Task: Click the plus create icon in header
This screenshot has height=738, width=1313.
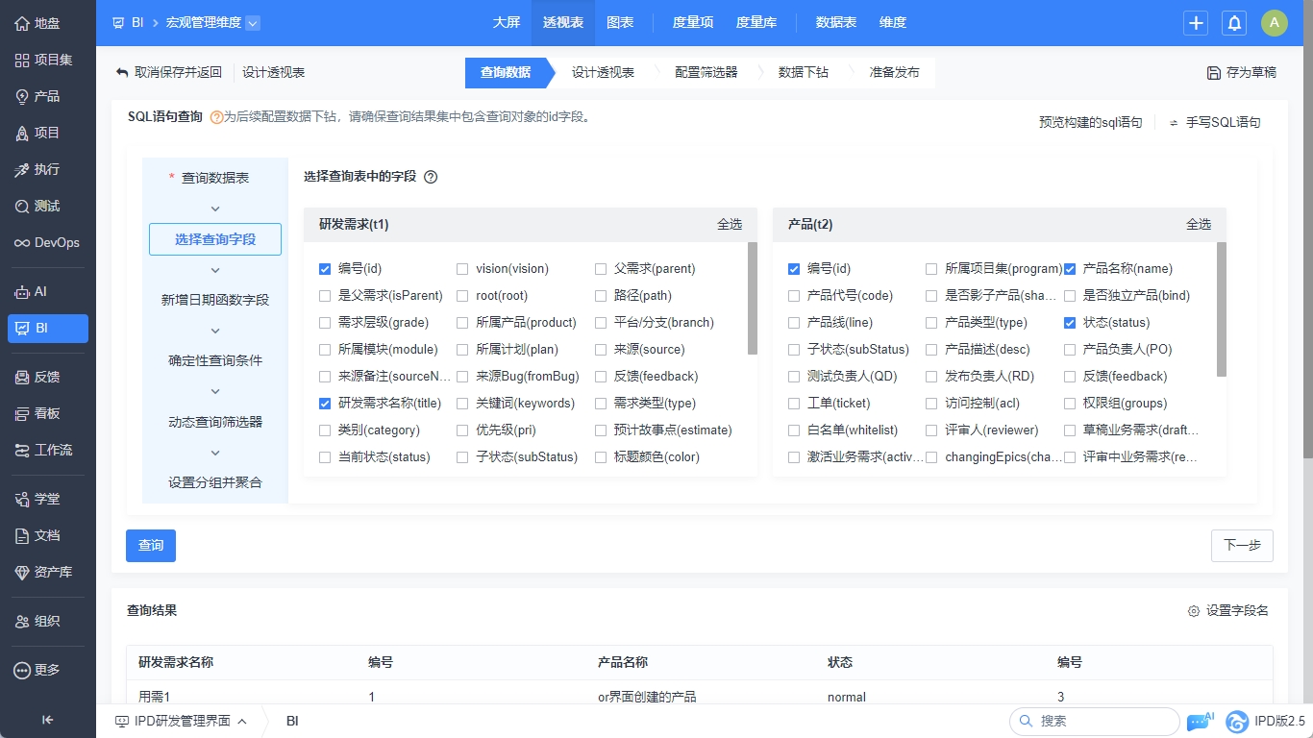Action: pyautogui.click(x=1196, y=23)
